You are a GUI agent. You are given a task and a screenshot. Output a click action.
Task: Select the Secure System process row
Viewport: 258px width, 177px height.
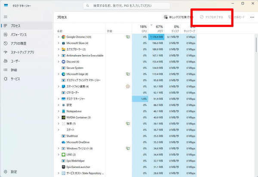pyautogui.click(x=125, y=68)
